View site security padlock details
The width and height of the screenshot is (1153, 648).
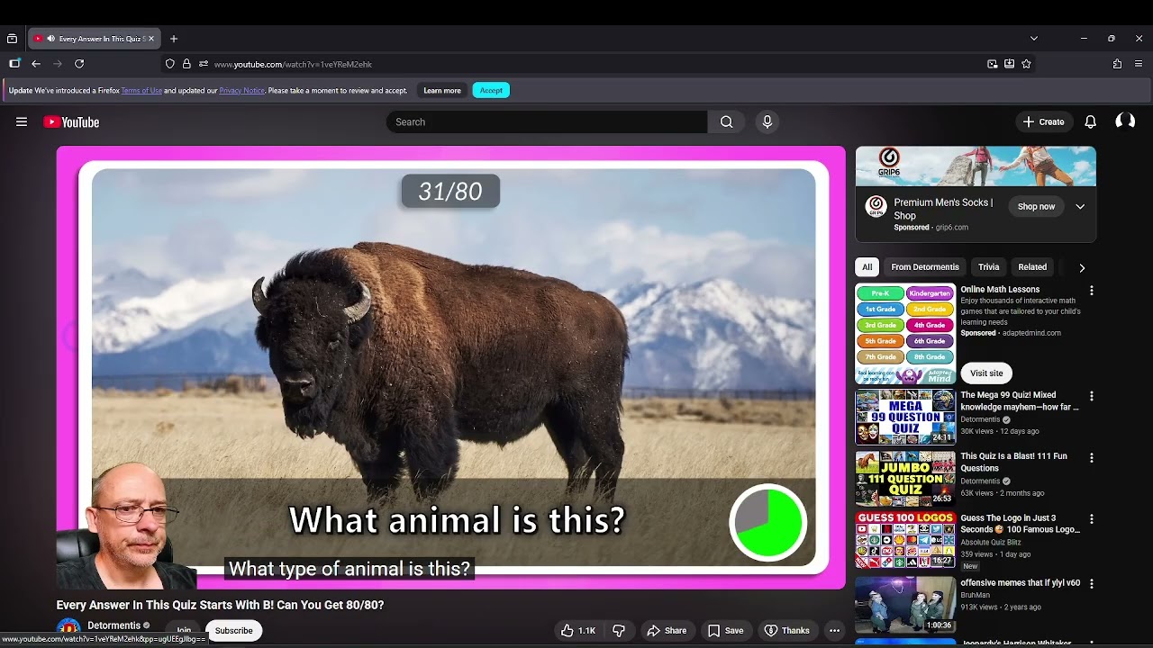tap(186, 64)
